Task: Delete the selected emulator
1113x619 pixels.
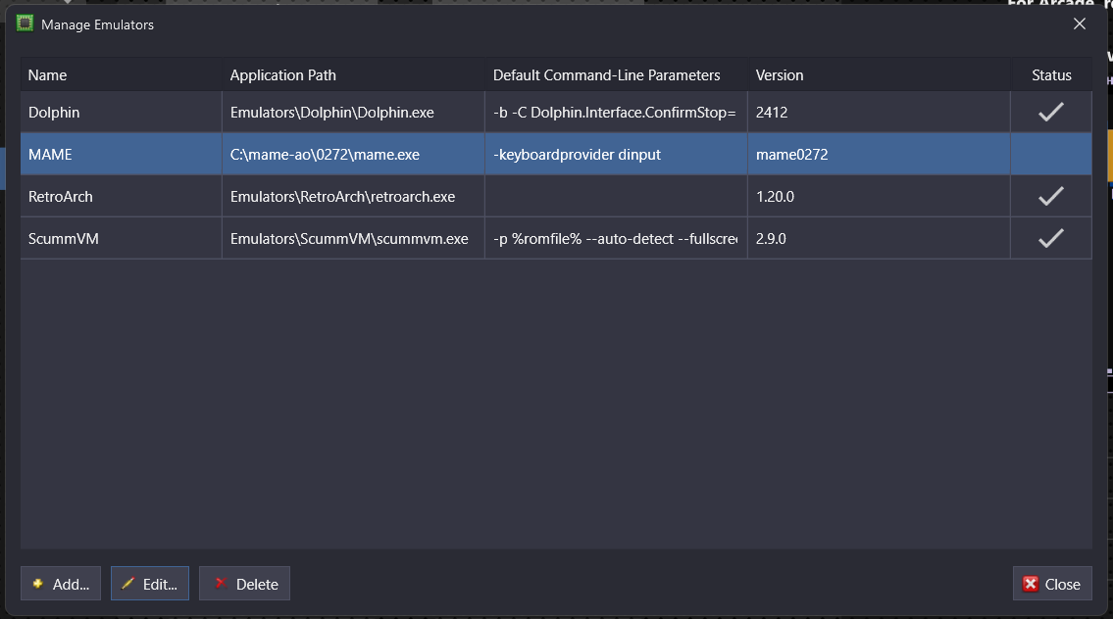Action: click(244, 584)
